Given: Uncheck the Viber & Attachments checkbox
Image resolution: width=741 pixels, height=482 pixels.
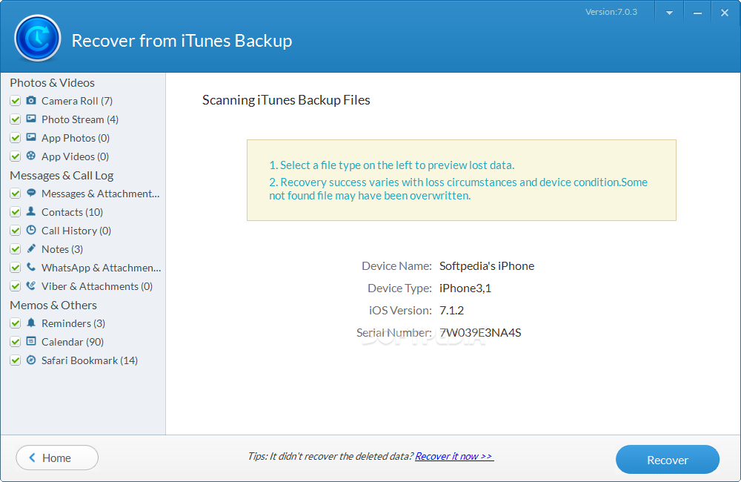Looking at the screenshot, I should (x=15, y=286).
